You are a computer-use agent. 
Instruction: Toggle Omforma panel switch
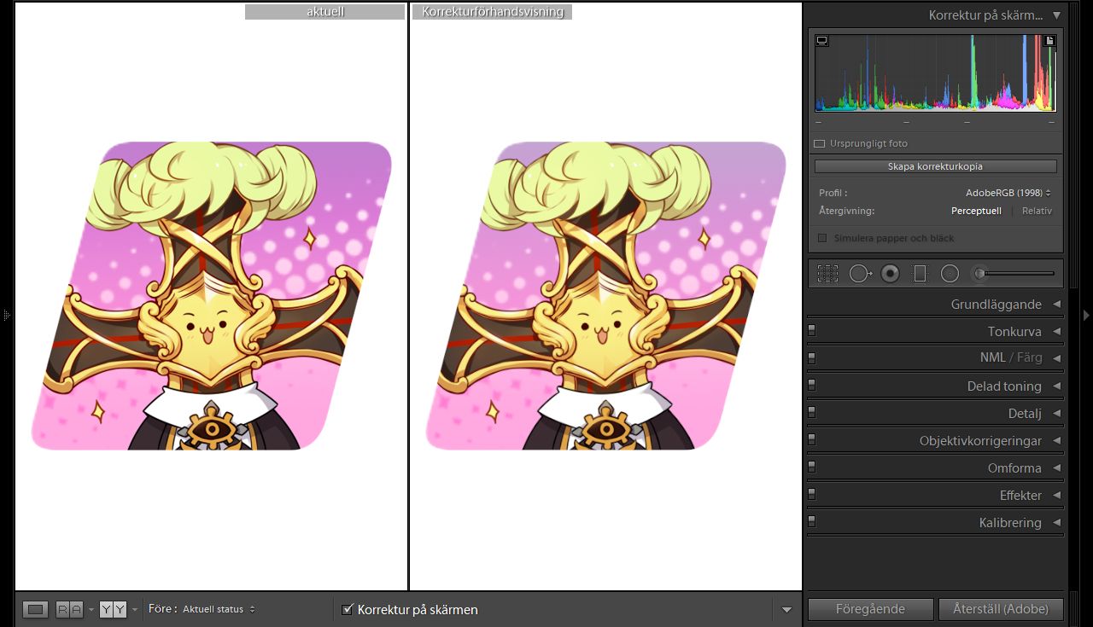[x=811, y=467]
